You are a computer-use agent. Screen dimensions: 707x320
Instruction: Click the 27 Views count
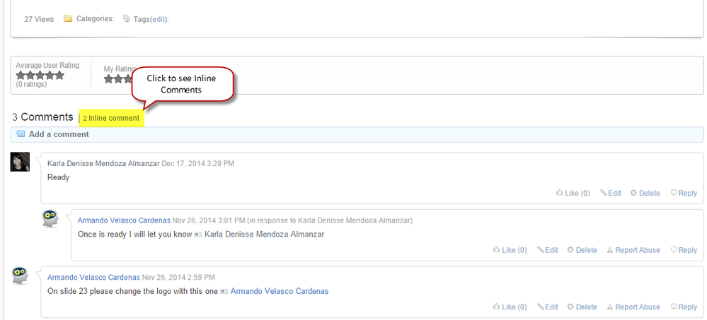(39, 19)
